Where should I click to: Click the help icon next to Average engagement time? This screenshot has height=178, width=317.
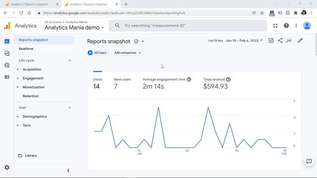coord(189,79)
